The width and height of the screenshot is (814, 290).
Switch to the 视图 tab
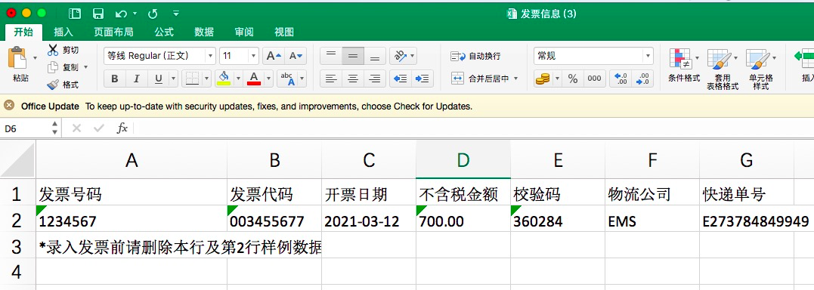pos(284,32)
